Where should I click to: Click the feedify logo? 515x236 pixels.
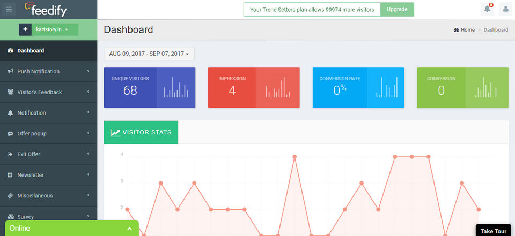coord(46,10)
